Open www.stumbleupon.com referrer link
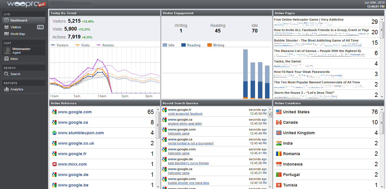 click(x=81, y=133)
